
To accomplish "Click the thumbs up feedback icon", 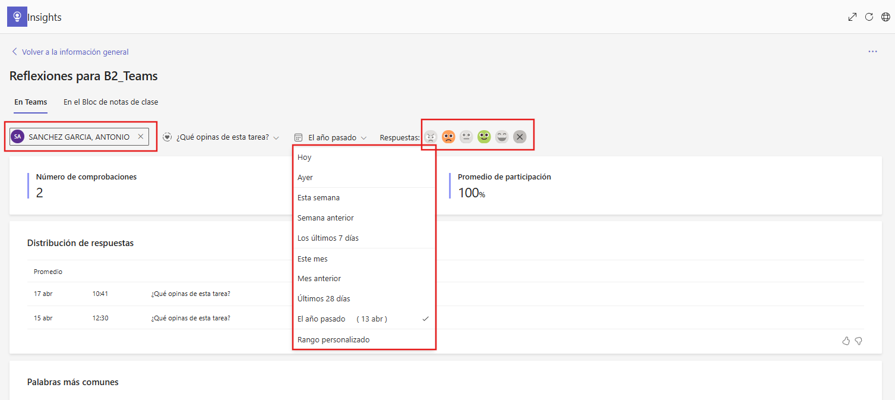I will tap(846, 341).
